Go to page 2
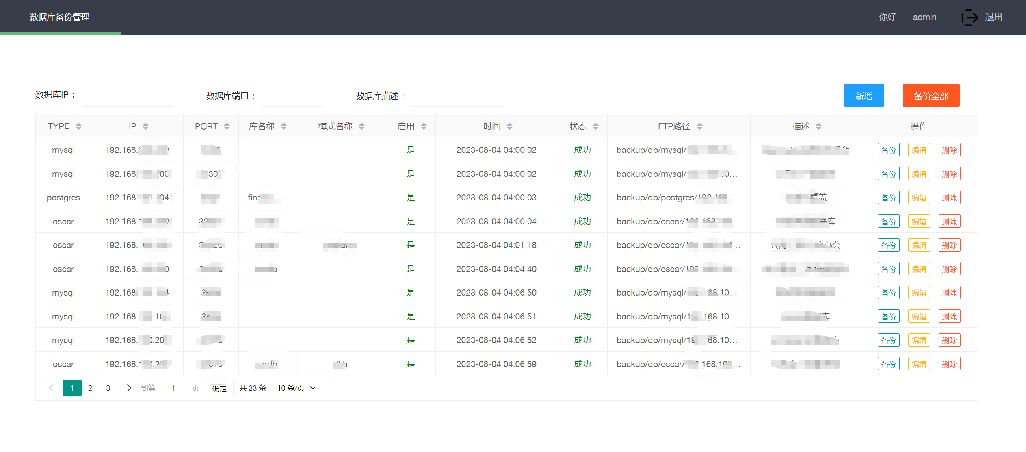 (x=90, y=388)
